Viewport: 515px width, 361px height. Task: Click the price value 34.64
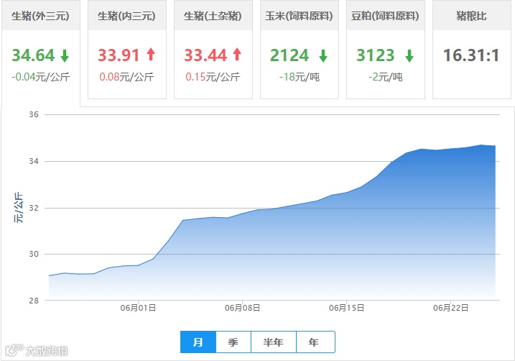coord(33,55)
